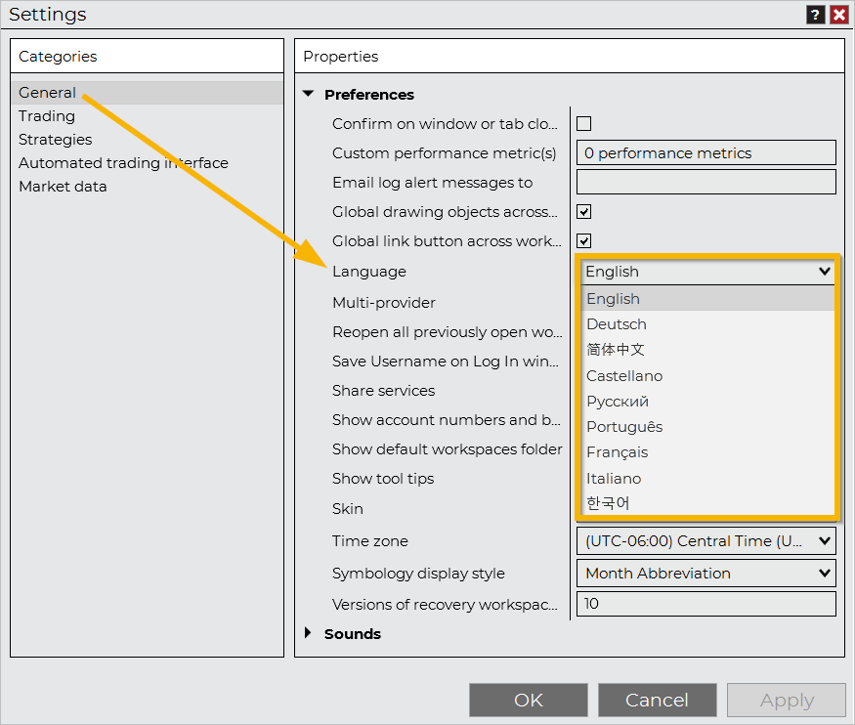Click Reopen all previously open workspaces label
This screenshot has height=725, width=855.
coord(448,332)
